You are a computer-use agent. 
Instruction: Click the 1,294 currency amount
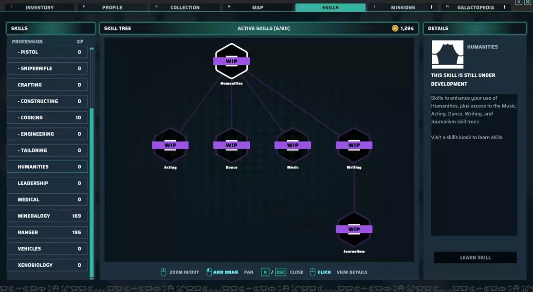click(407, 29)
